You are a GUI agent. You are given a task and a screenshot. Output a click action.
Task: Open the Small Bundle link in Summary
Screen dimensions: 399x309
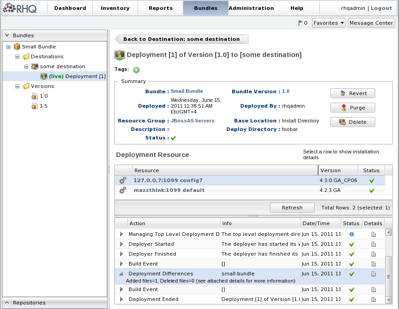point(187,91)
